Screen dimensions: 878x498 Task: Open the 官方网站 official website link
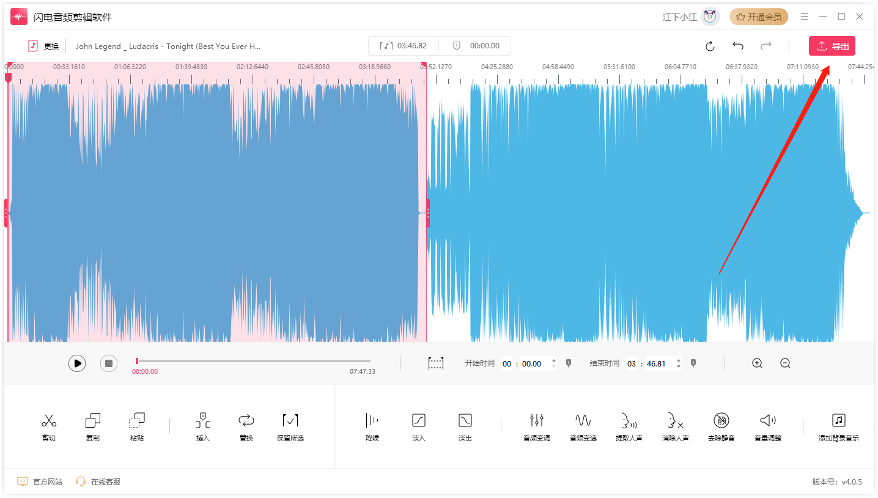(40, 481)
